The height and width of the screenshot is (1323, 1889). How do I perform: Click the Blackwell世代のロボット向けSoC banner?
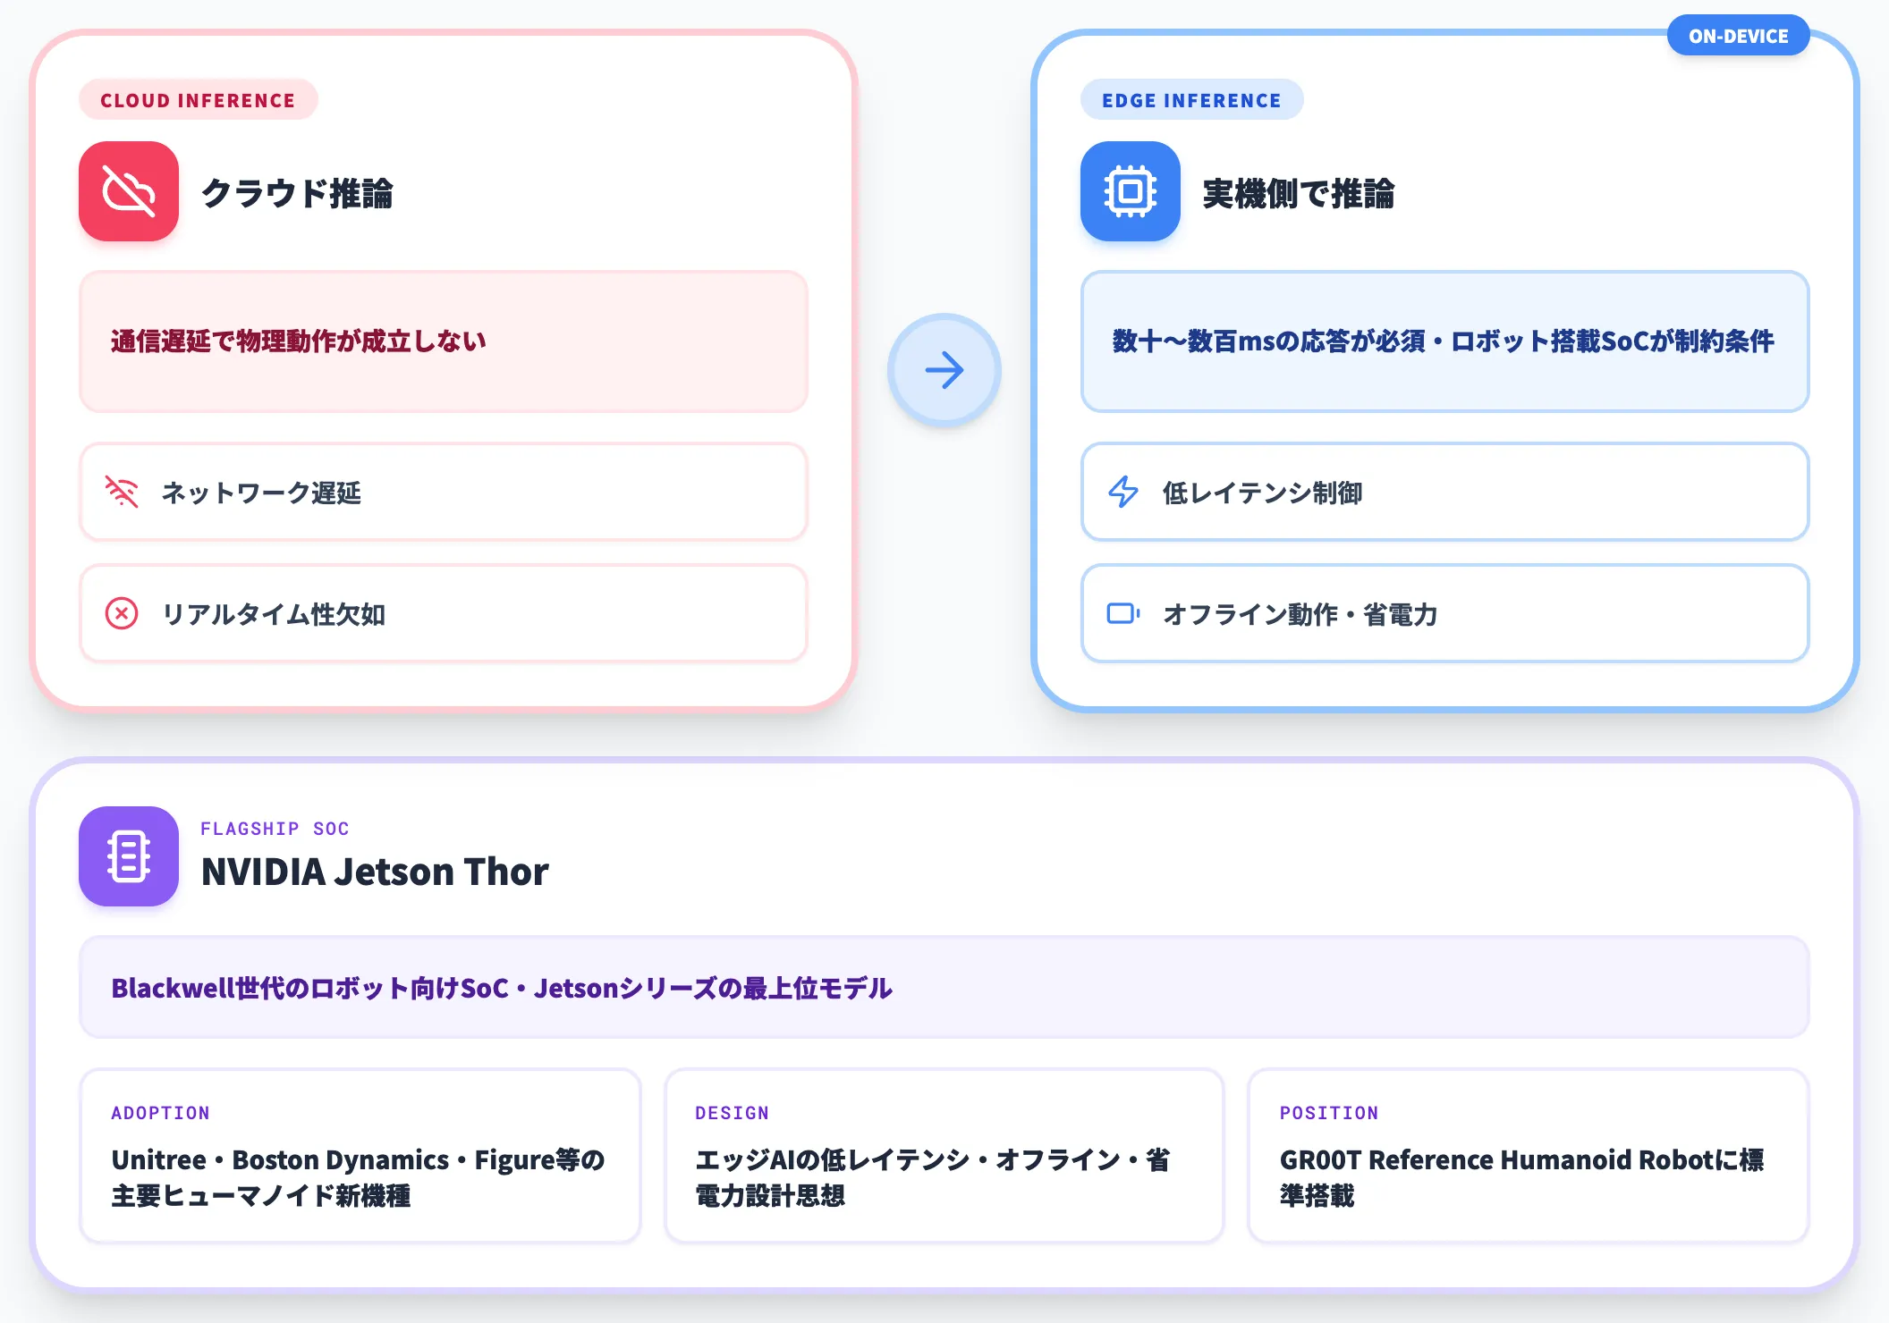tap(944, 987)
